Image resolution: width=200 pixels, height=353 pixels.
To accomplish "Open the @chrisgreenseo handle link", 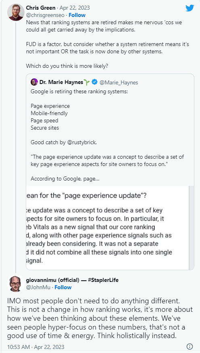I will tap(46, 15).
